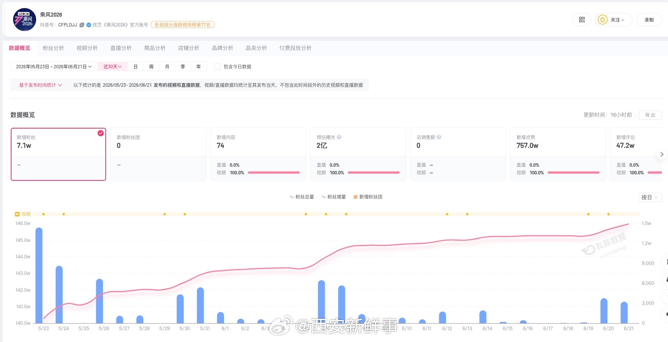Switch to 品牌分析 tab
668x342 pixels.
click(x=223, y=48)
